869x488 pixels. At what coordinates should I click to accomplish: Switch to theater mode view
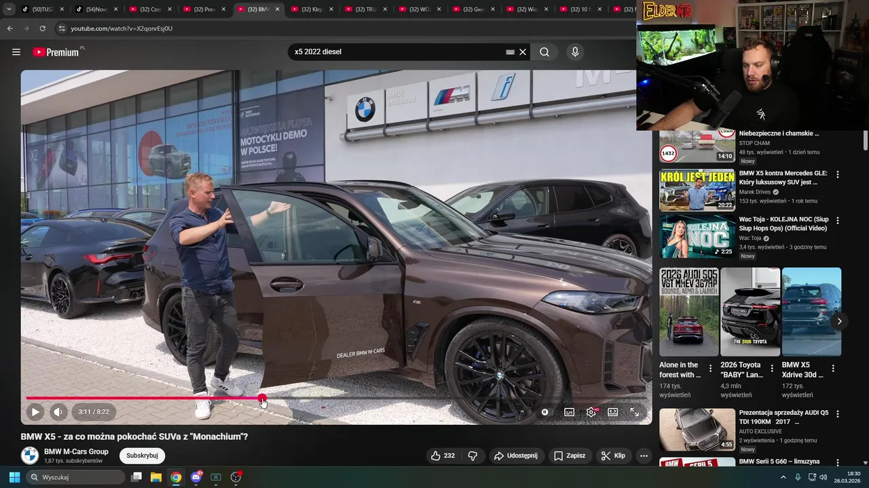tap(612, 411)
